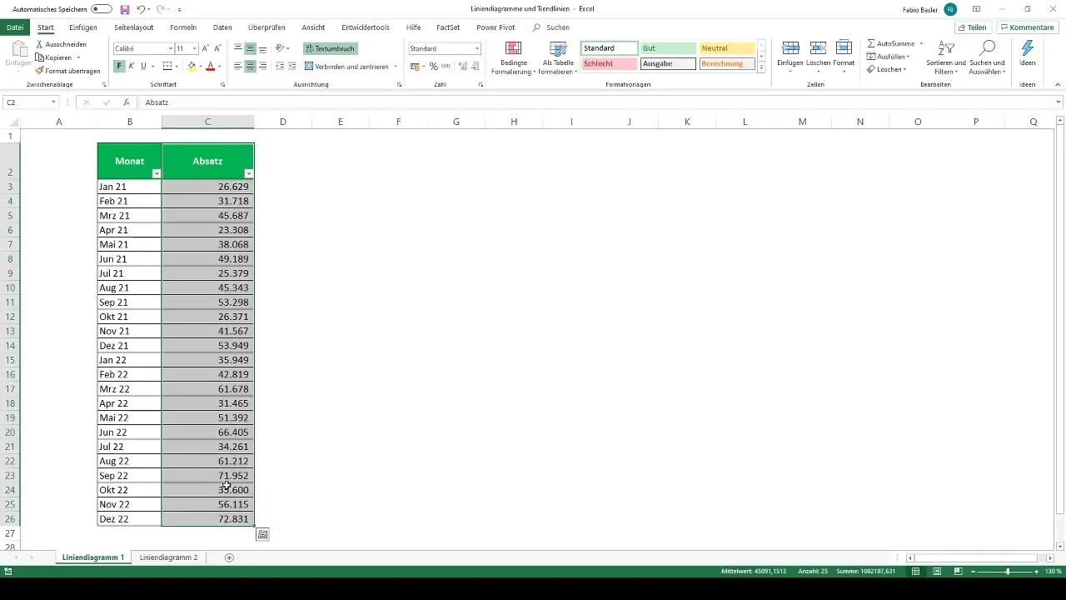Expand the Name Box C2 dropdown
Image resolution: width=1066 pixels, height=600 pixels.
53,102
